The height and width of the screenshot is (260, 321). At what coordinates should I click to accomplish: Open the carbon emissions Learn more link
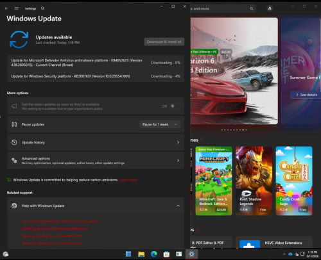click(128, 180)
